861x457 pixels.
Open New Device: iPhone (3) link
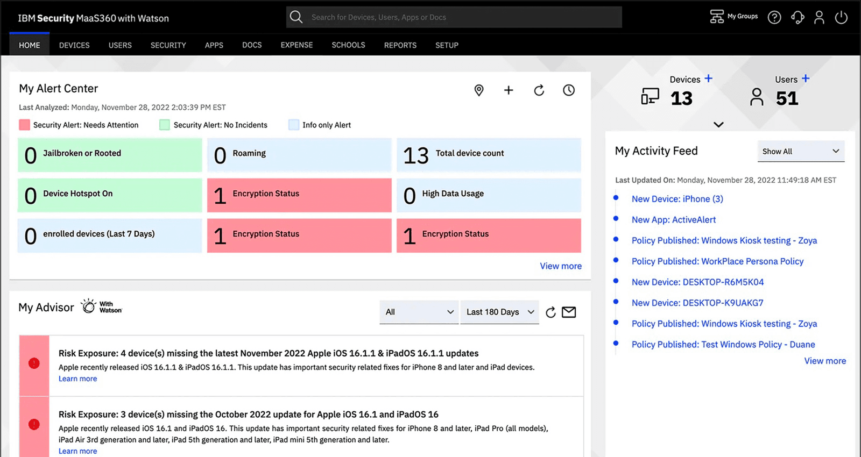677,199
